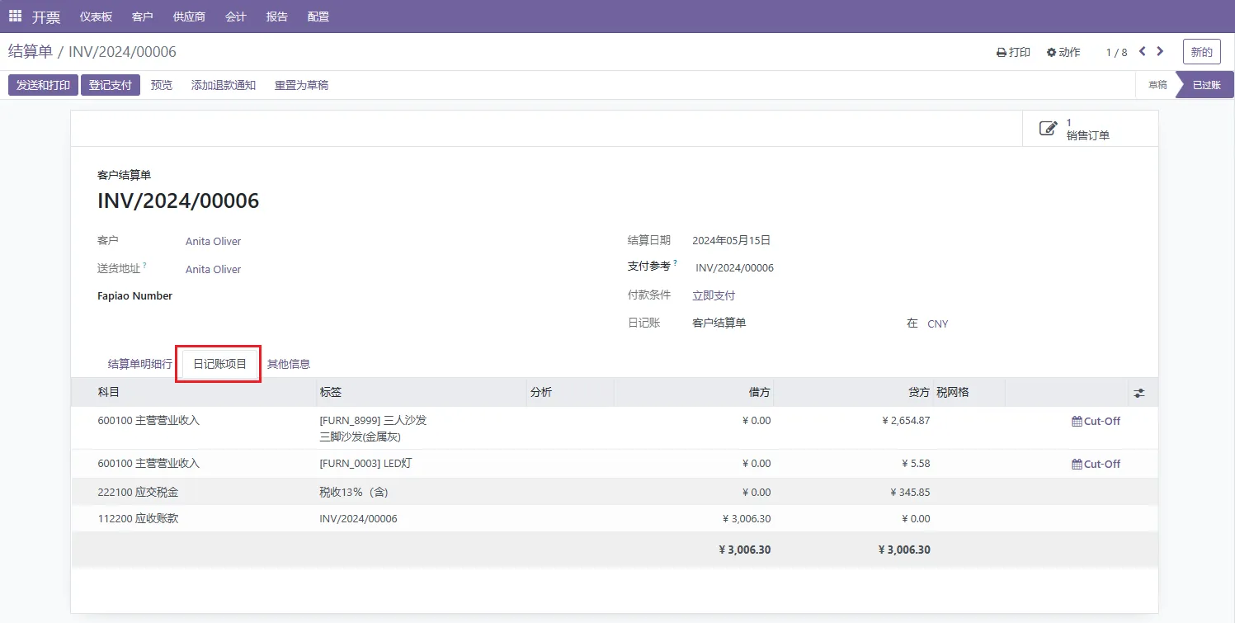
Task: Go to previous record arrow
Action: tap(1143, 51)
